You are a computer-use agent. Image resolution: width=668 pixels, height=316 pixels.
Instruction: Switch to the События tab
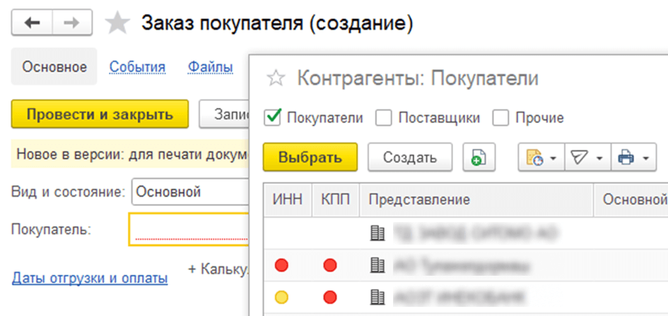click(x=137, y=67)
